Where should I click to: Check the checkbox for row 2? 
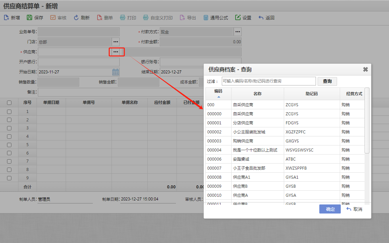click(9, 120)
